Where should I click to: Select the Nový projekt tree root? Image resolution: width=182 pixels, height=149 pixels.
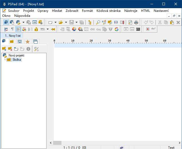[16, 55]
